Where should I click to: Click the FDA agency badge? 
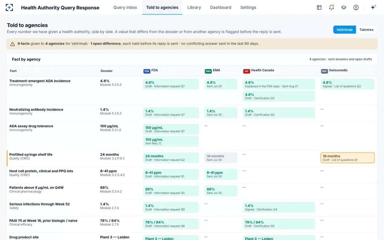point(147,71)
